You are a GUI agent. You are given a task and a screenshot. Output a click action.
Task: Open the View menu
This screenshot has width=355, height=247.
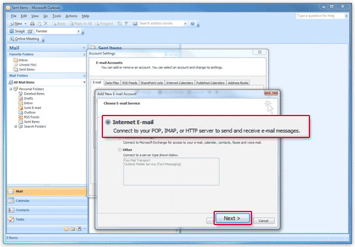(x=35, y=16)
